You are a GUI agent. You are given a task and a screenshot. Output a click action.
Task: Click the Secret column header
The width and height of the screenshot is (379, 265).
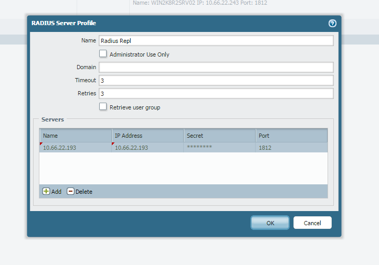tap(219, 136)
